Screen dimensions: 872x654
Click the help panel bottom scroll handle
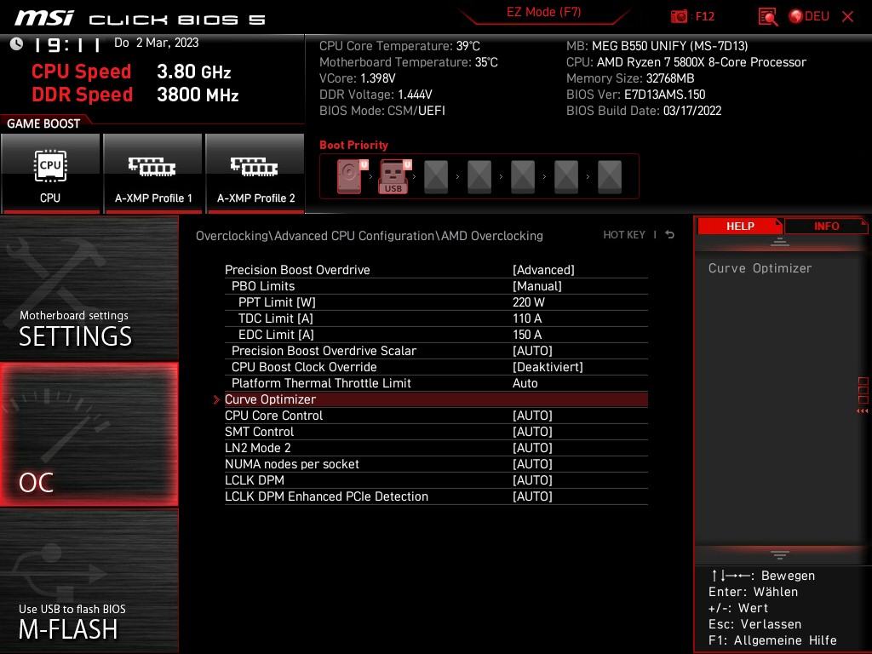780,554
